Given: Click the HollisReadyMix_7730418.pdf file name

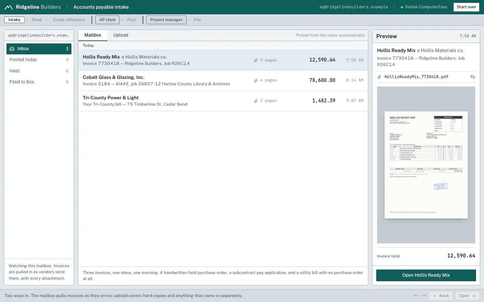Looking at the screenshot, I should pyautogui.click(x=416, y=77).
